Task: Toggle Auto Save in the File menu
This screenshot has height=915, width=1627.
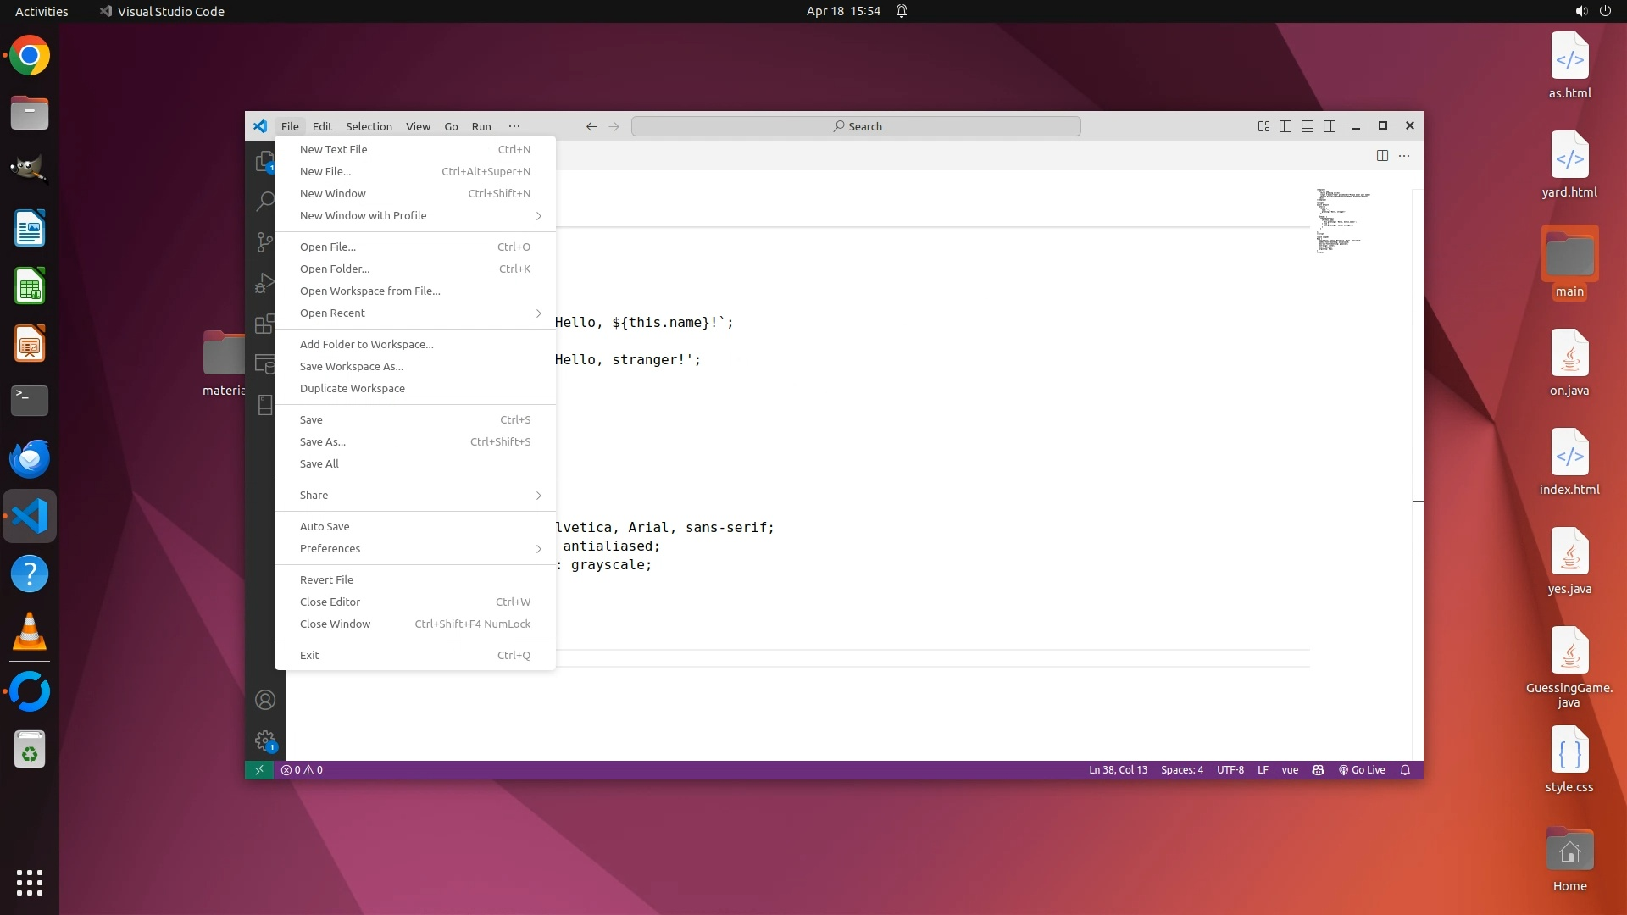Action: pos(325,526)
